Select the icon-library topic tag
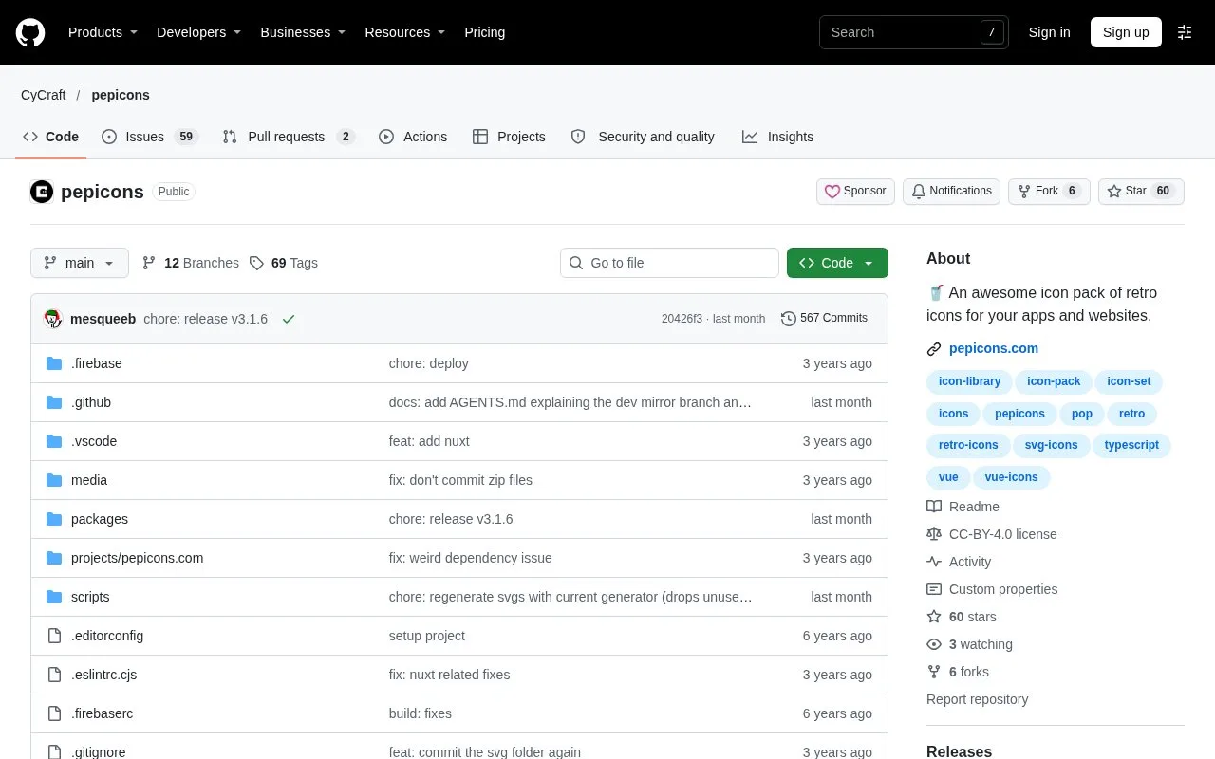This screenshot has height=759, width=1215. [969, 381]
